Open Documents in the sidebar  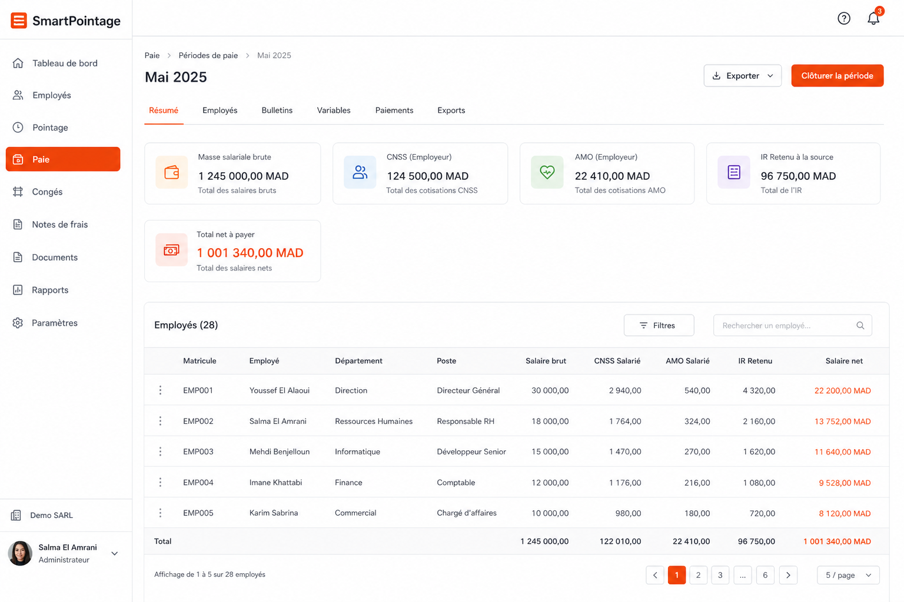[x=63, y=257]
